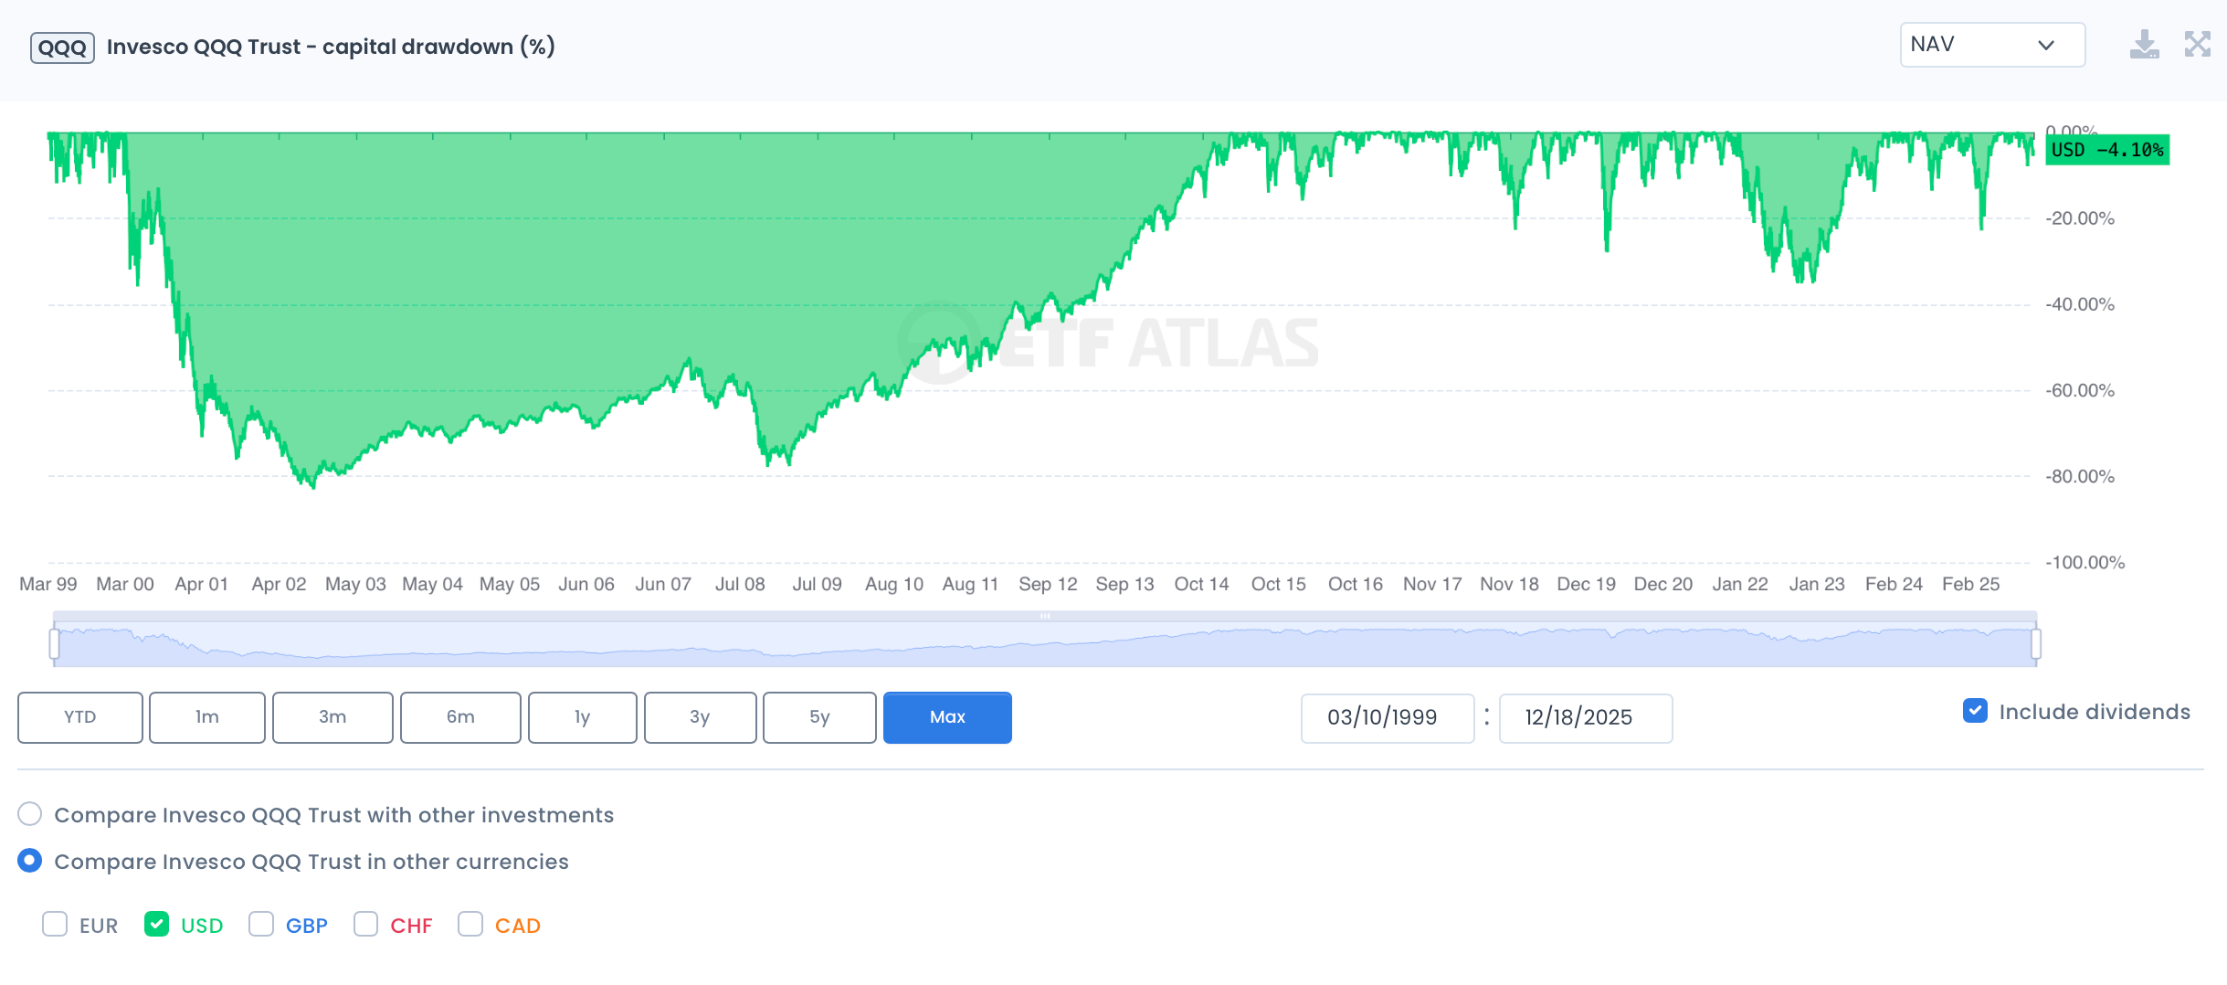This screenshot has height=985, width=2227.
Task: Enable the GBP currency checkbox
Action: click(x=261, y=925)
